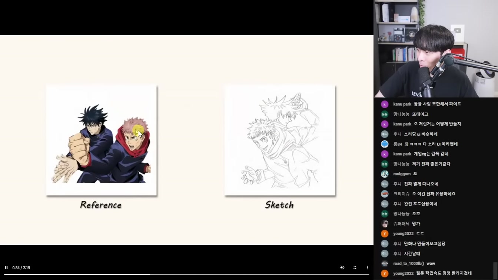The image size is (498, 280).
Task: Click chat message '완전 포토샵용이네'
Action: (421, 204)
